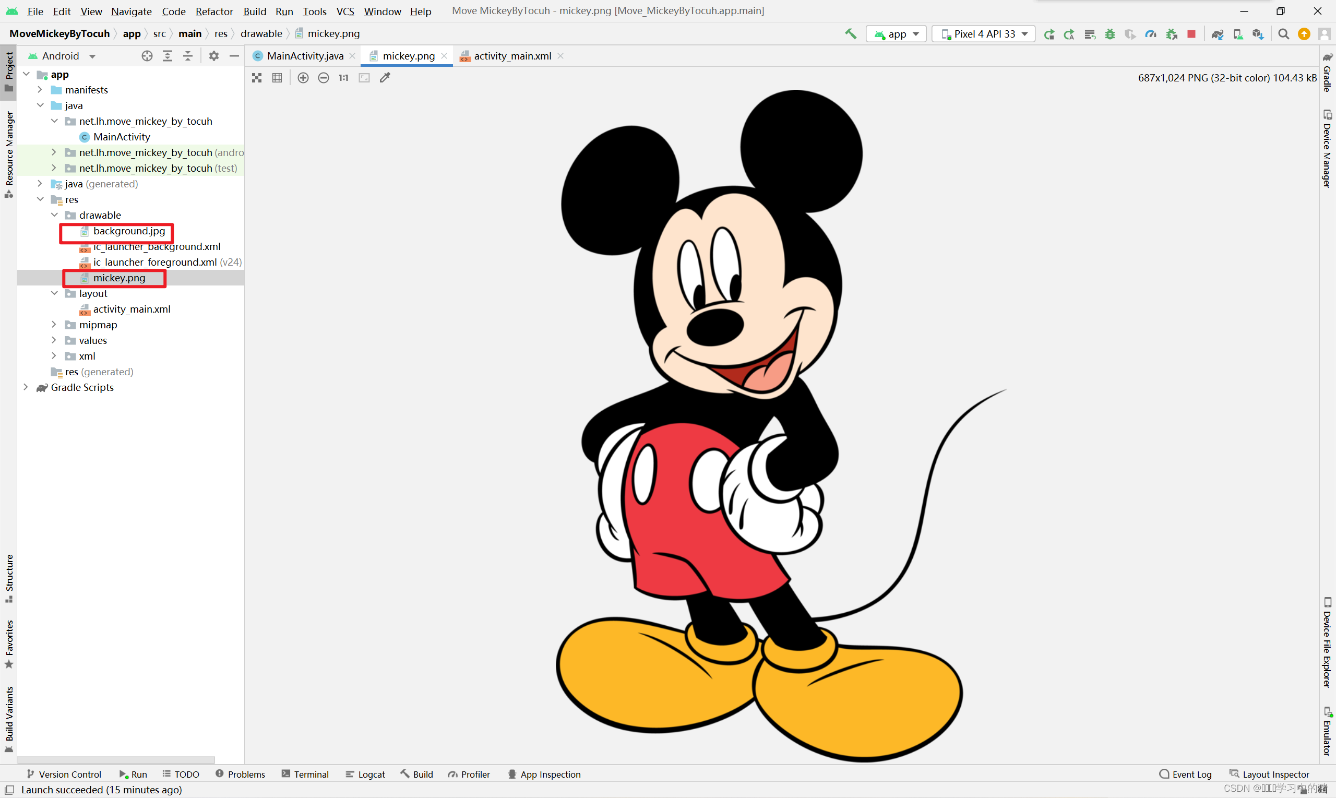Stop the app with the red square

pos(1191,34)
